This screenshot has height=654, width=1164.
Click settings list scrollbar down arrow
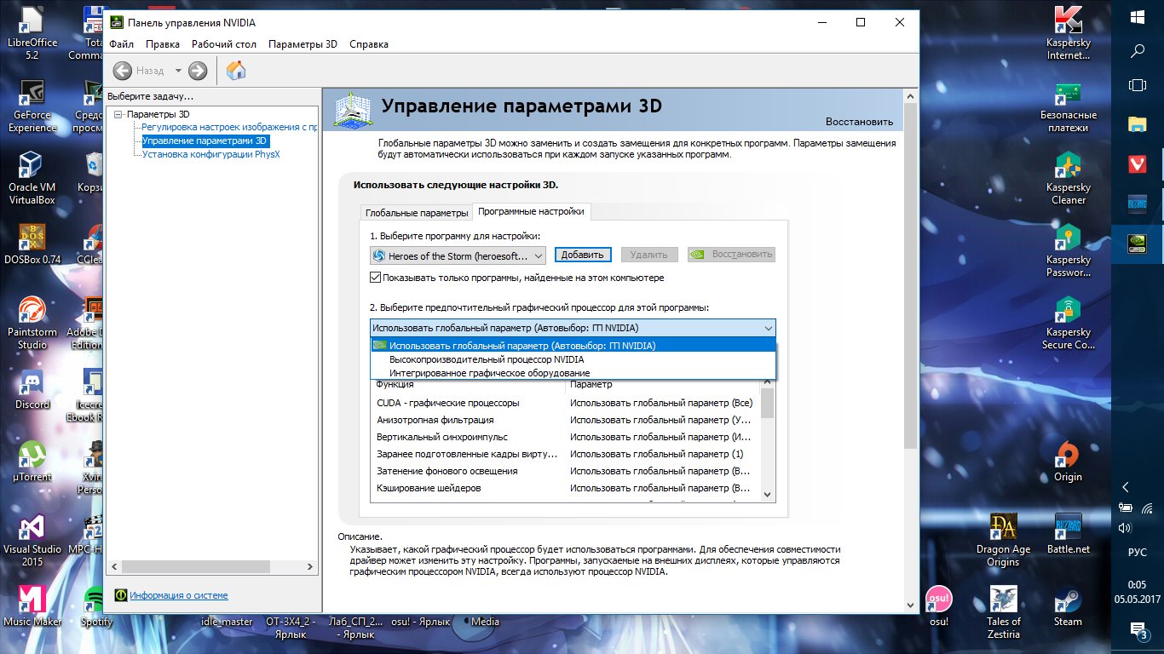click(768, 494)
